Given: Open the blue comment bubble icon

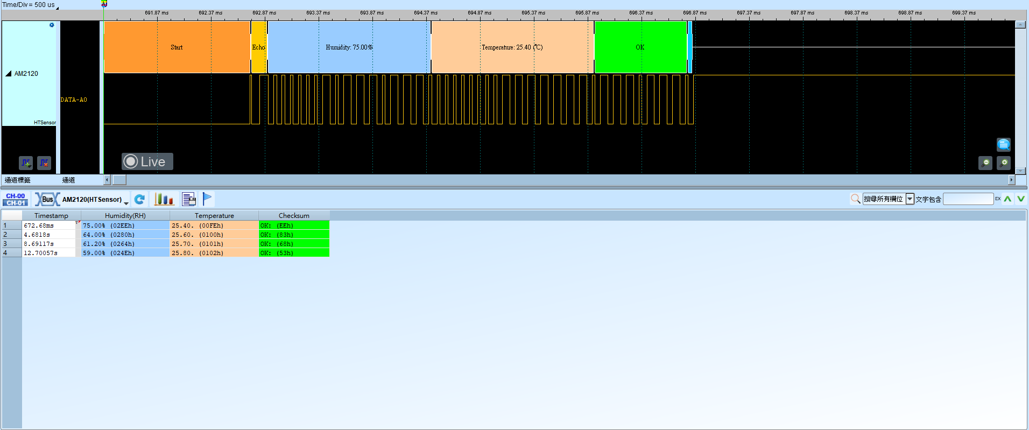Looking at the screenshot, I should 1004,144.
